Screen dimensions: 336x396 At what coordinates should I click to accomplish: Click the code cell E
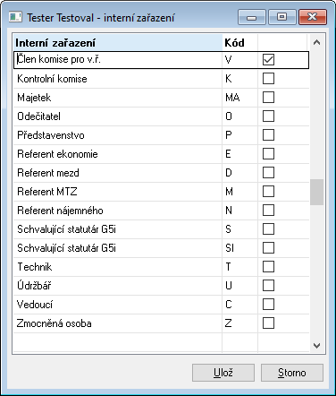[239, 154]
